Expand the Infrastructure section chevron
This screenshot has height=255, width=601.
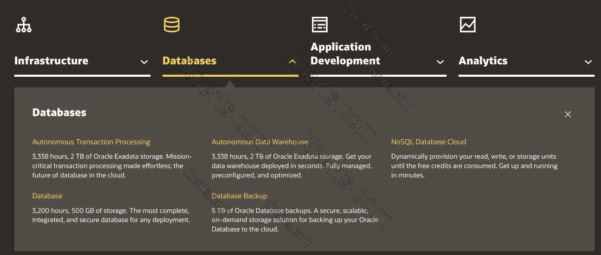[144, 62]
